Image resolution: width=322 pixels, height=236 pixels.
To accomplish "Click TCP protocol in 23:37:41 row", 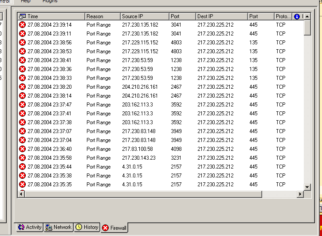I will click(x=281, y=114).
